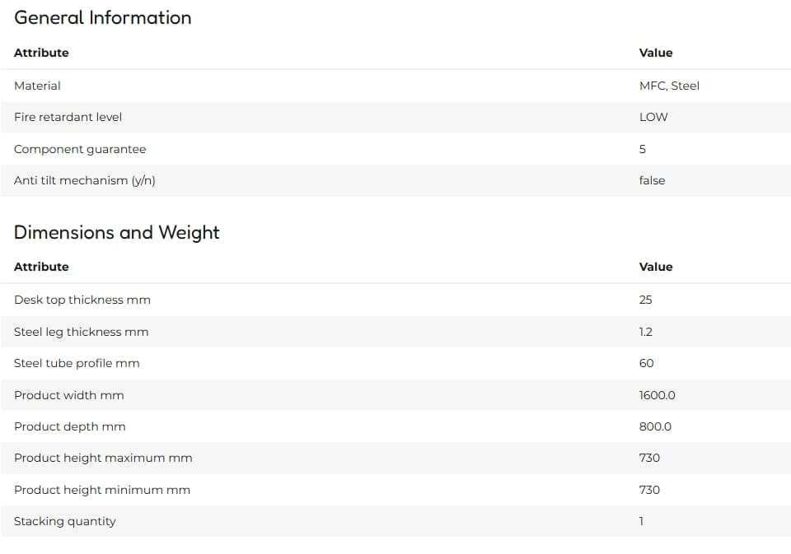791x554 pixels.
Task: Select the Material attribute row
Action: 395,86
